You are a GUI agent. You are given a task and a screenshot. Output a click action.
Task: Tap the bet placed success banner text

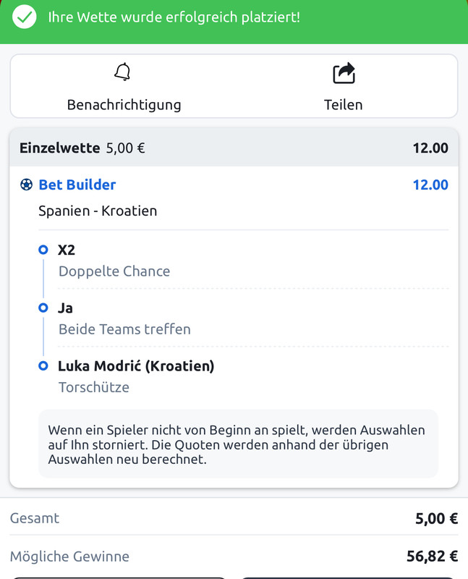174,17
